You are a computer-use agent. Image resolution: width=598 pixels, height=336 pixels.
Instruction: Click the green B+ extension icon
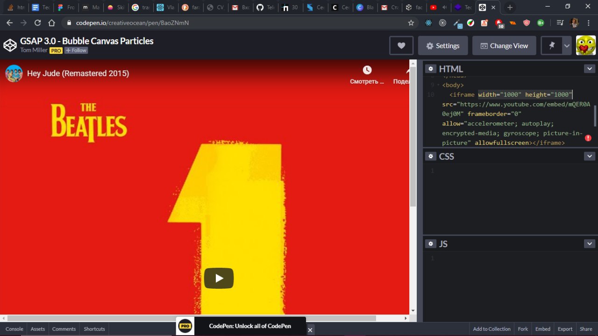point(541,22)
